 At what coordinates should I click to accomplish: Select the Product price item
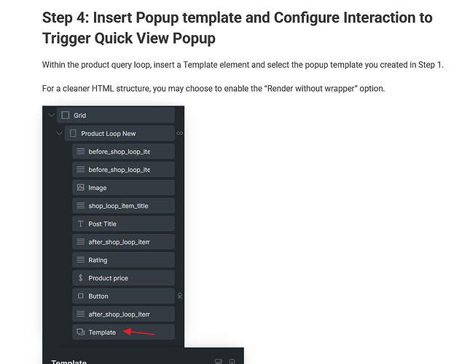(123, 278)
